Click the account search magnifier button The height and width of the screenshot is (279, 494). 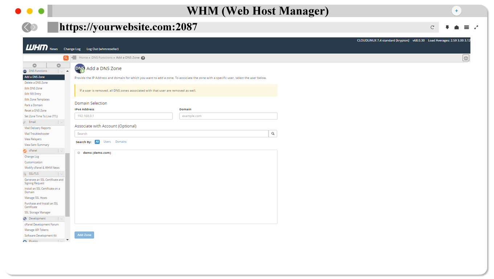[273, 134]
